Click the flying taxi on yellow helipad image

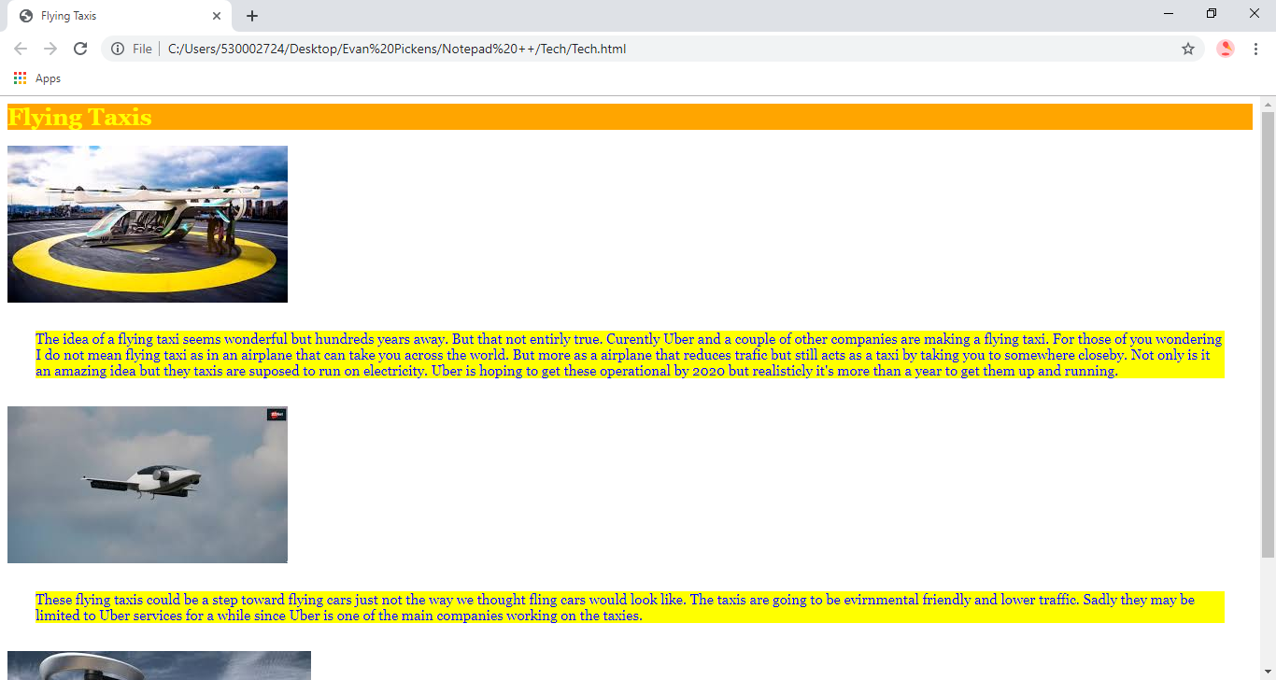[x=148, y=224]
